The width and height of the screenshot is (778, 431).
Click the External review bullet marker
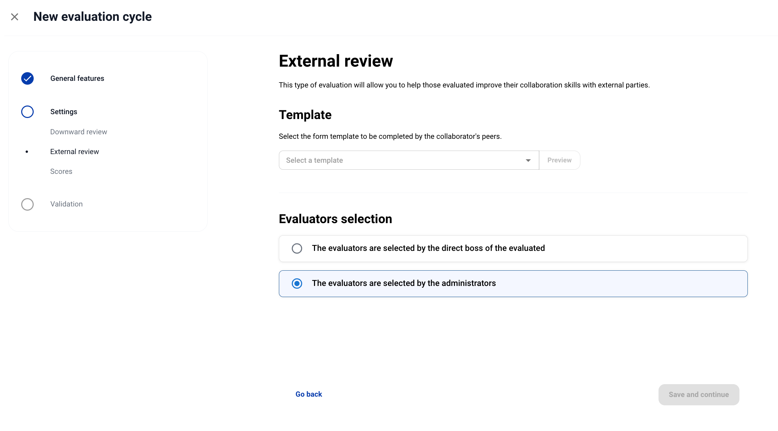tap(27, 152)
